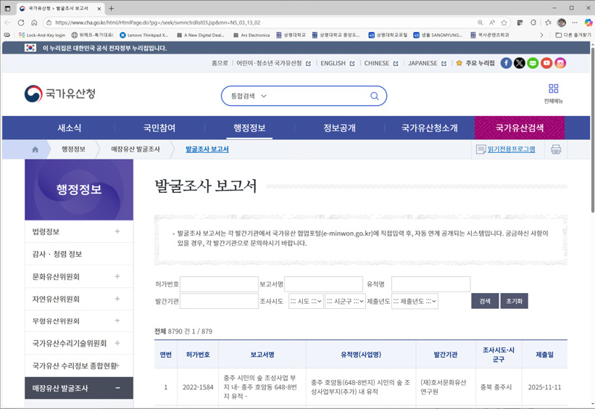
Task: Click the browser address bar URL
Action: point(157,22)
